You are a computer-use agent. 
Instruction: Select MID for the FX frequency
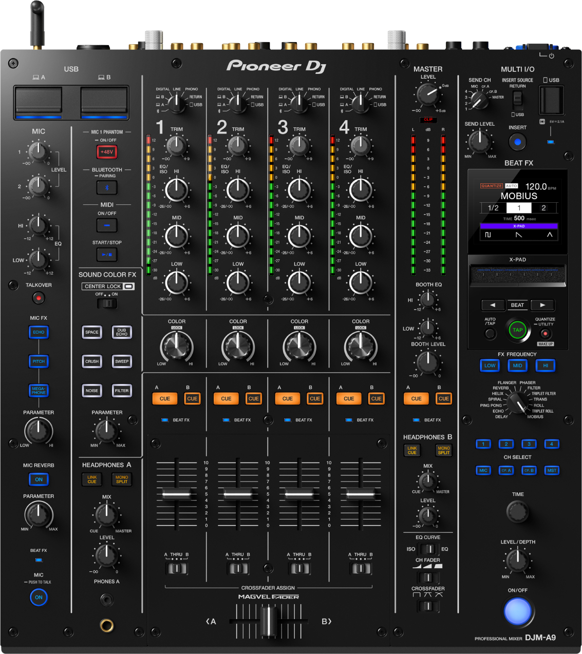[517, 366]
